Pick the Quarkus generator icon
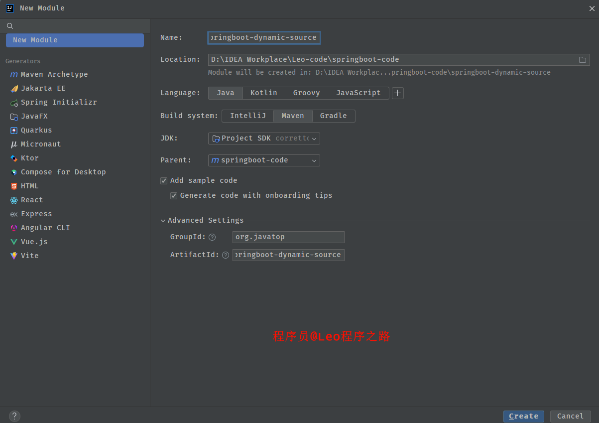Screen dimensions: 599x423 pyautogui.click(x=14, y=131)
